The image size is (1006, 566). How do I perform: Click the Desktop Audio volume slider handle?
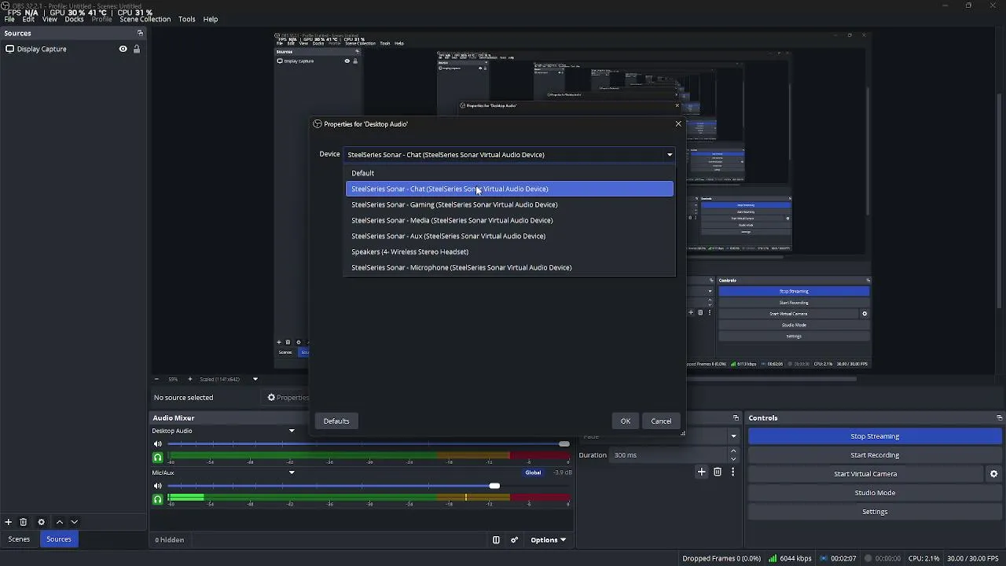coord(564,444)
